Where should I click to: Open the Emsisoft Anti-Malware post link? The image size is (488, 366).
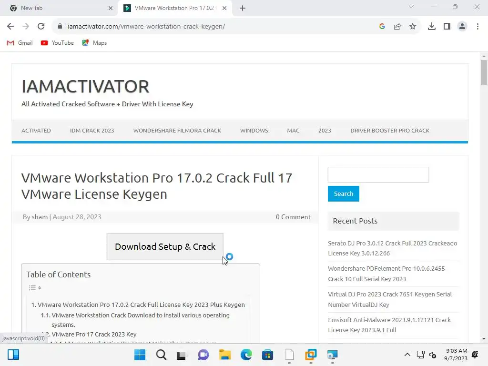coord(389,325)
